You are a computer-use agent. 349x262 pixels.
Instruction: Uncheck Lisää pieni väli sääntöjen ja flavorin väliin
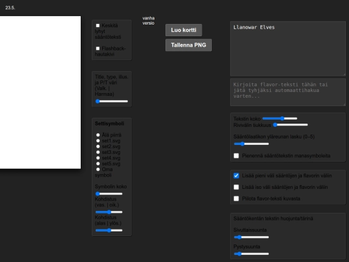pos(236,175)
